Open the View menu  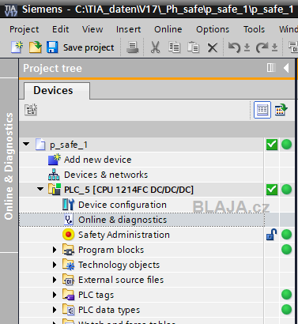point(92,29)
